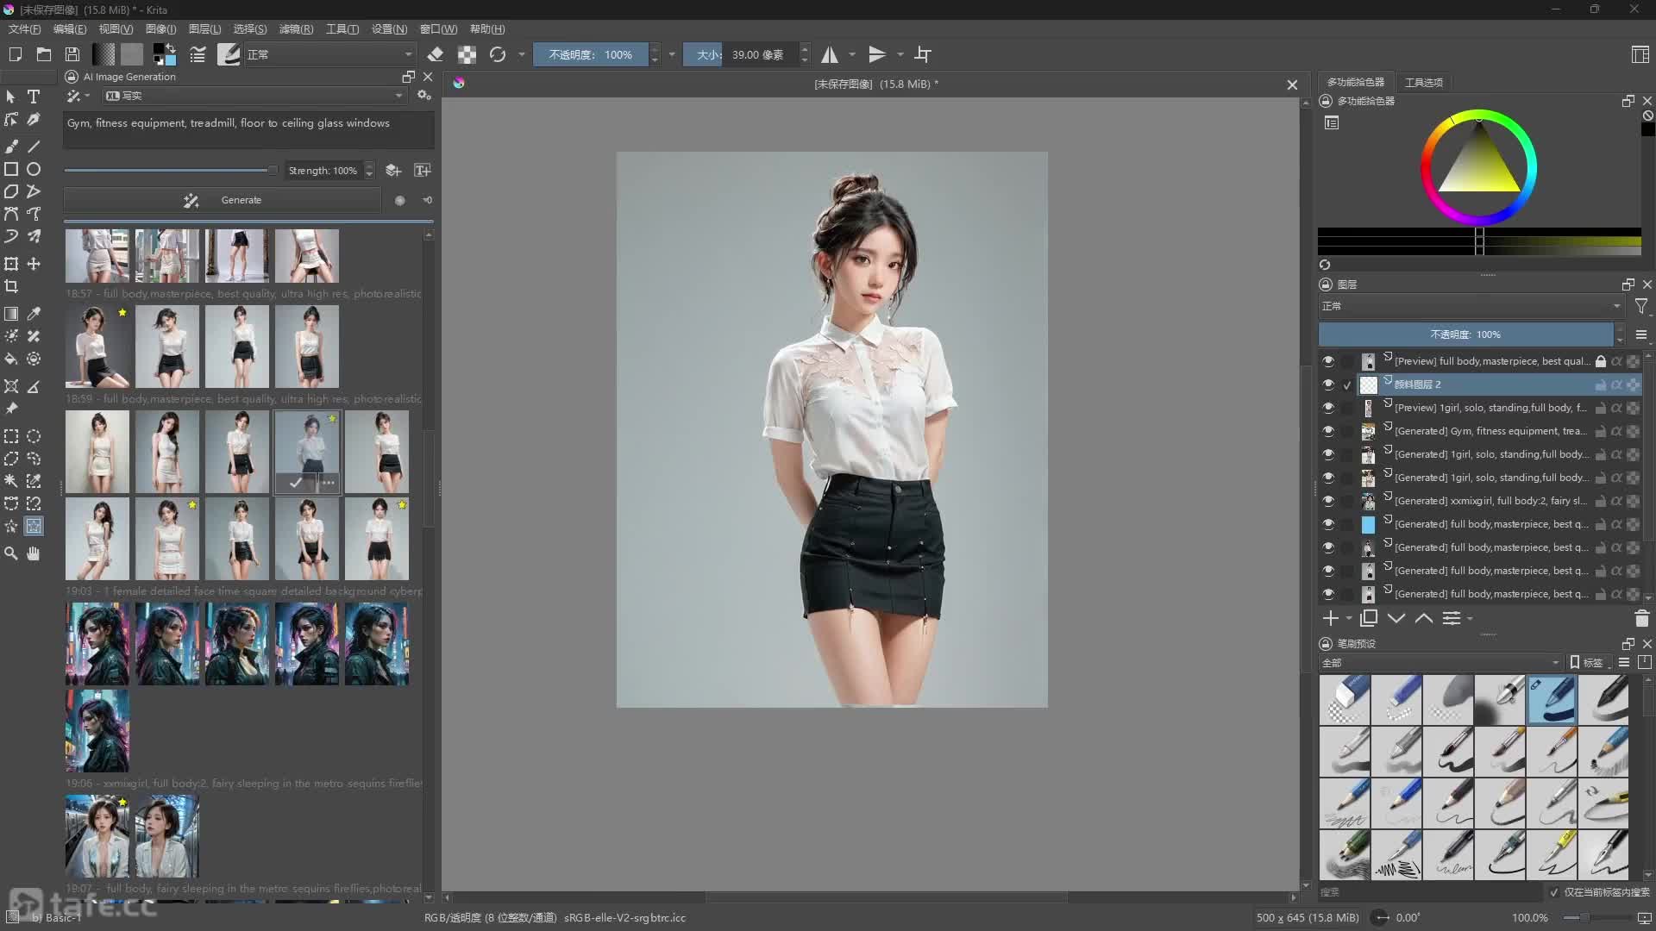Screen dimensions: 1656x931
Task: Open the 滤镜(R) menu
Action: (x=296, y=29)
